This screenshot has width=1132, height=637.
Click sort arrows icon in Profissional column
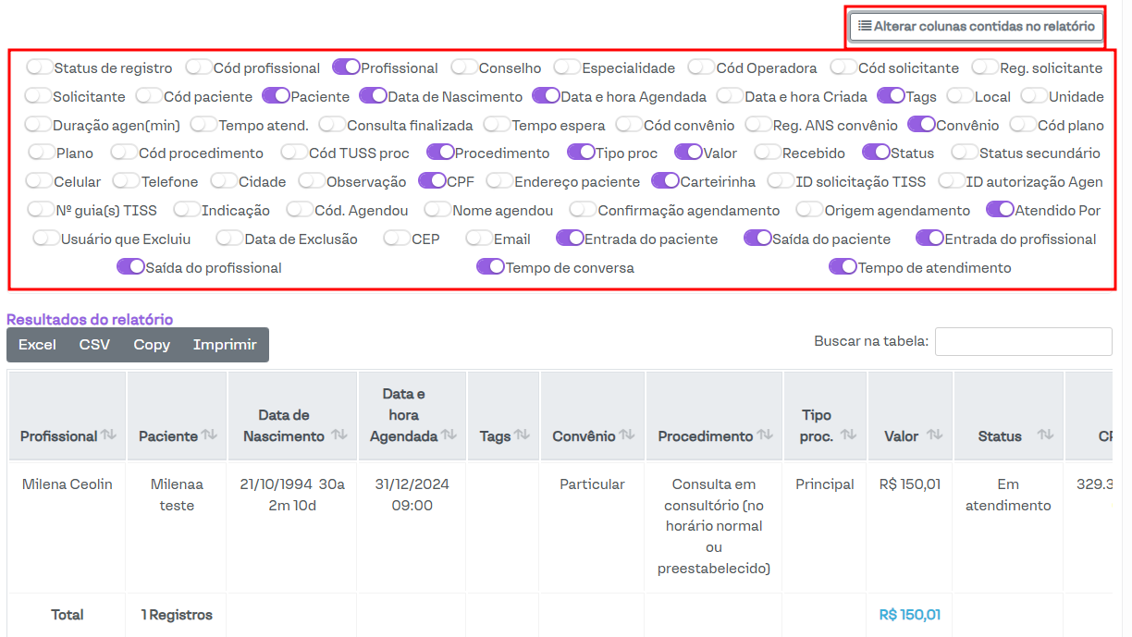coord(108,435)
